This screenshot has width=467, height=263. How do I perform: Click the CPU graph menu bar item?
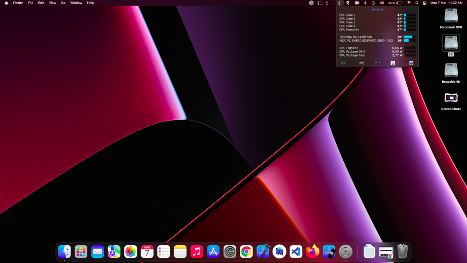tap(330, 3)
